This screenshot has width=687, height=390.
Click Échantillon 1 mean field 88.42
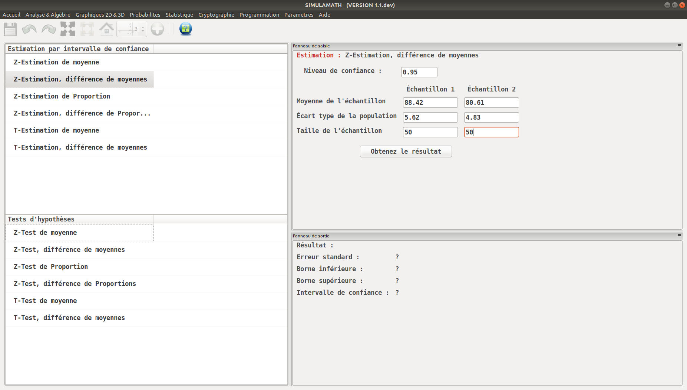point(430,103)
